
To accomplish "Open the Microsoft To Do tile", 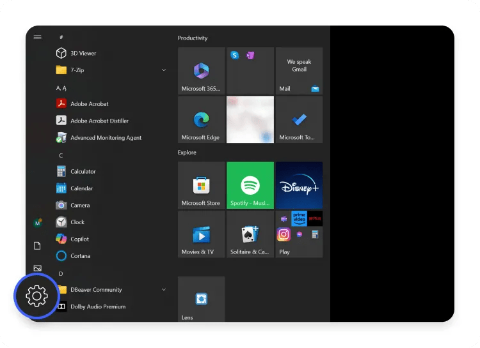I will click(299, 119).
